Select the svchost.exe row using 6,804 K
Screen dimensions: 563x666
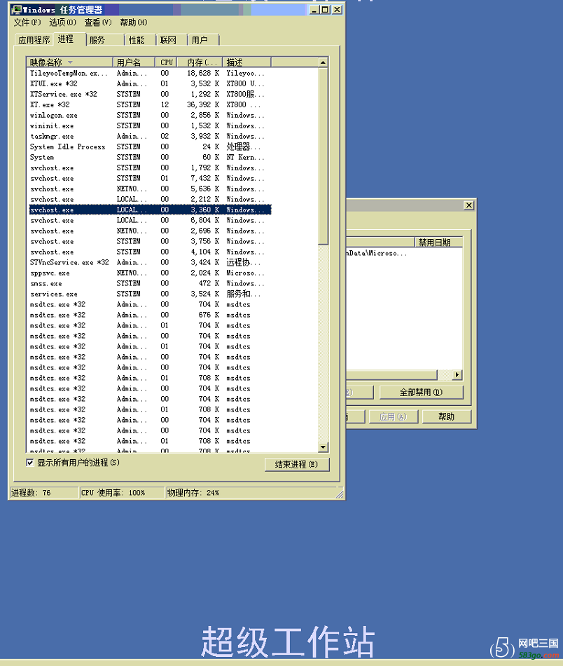coord(150,220)
